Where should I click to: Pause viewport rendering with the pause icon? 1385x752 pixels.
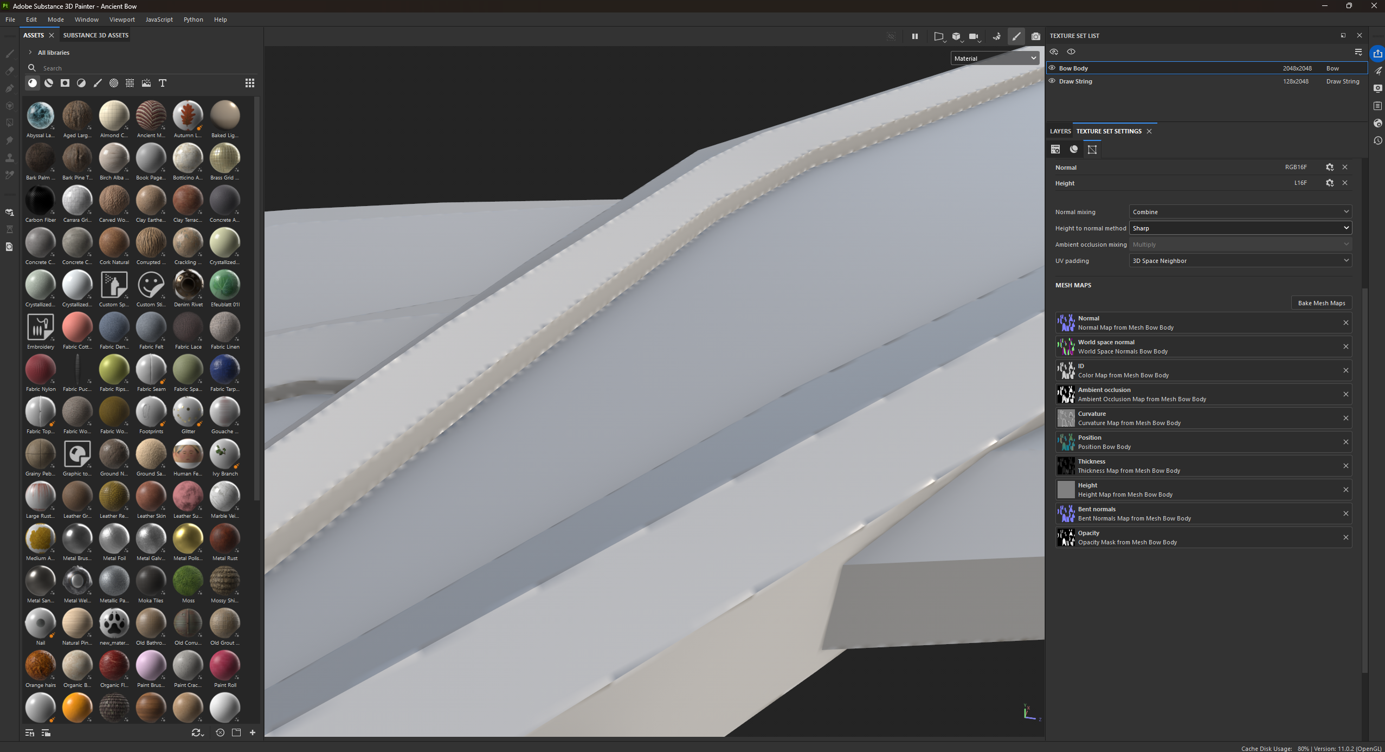(915, 36)
